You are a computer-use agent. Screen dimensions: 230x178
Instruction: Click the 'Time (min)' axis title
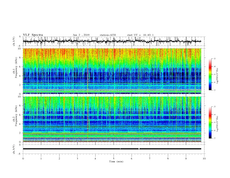pos(116,161)
